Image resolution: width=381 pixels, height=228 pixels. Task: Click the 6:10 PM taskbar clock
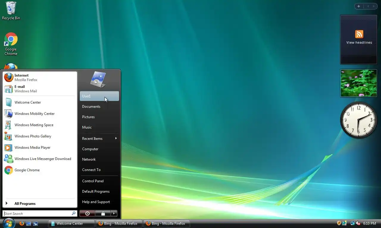[x=369, y=224]
